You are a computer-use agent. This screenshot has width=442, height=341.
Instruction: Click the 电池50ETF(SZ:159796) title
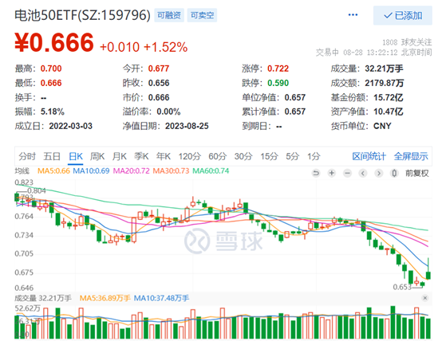[83, 15]
